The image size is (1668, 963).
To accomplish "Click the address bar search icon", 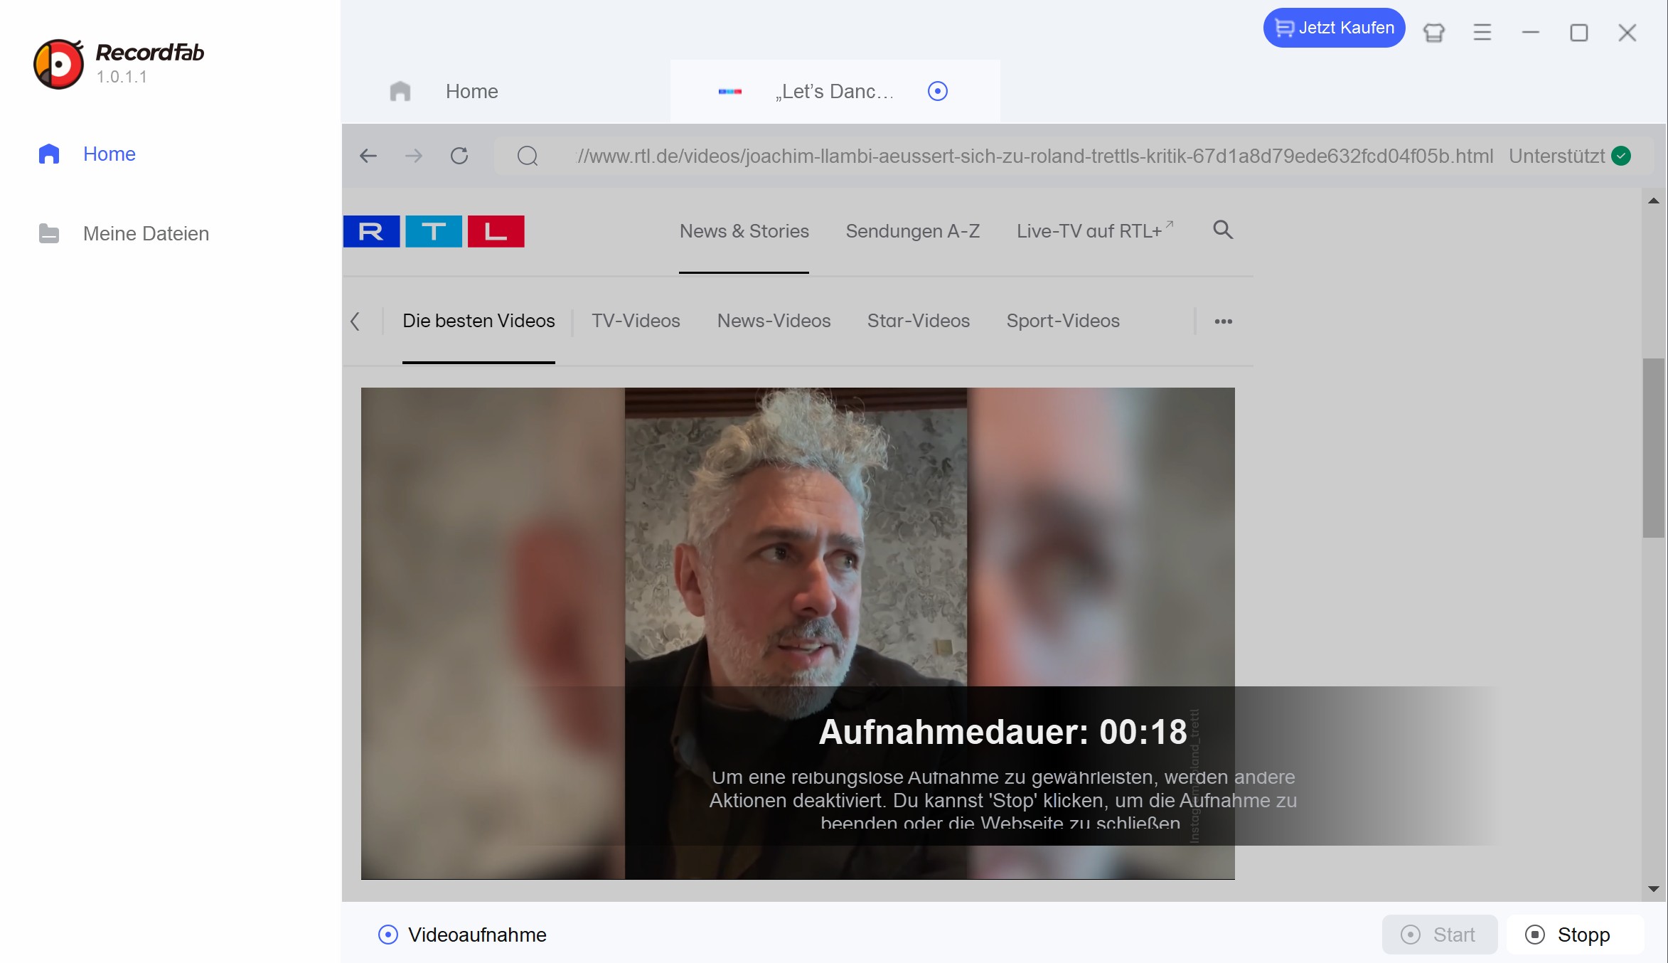I will point(528,156).
